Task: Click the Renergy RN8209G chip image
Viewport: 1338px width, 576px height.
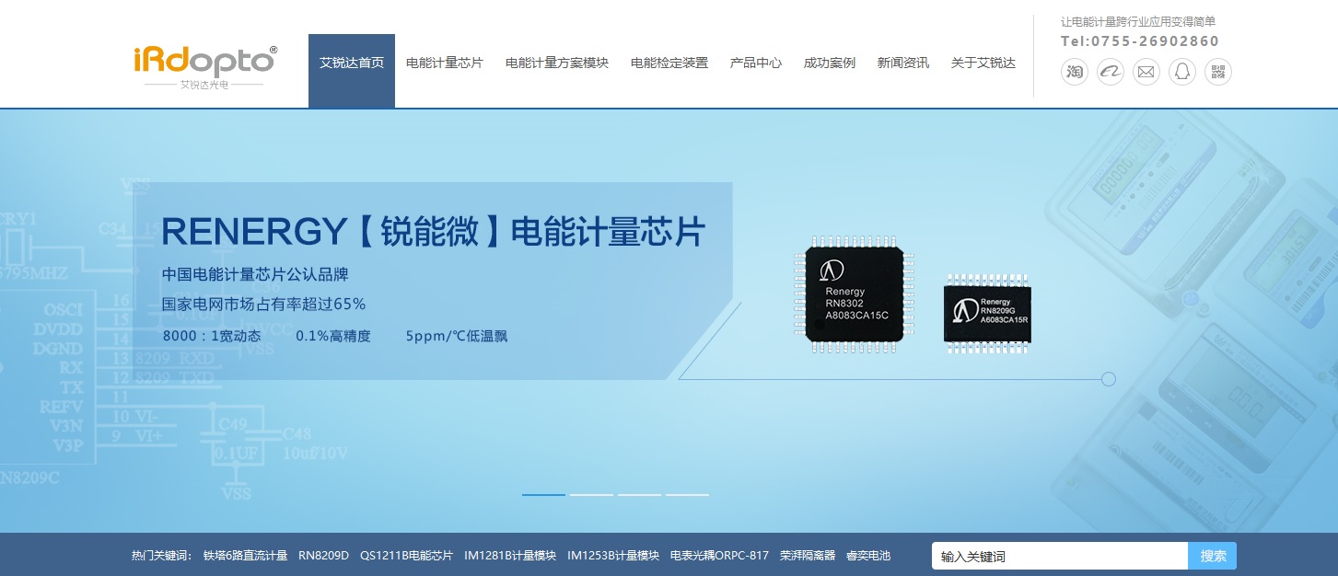Action: (987, 314)
